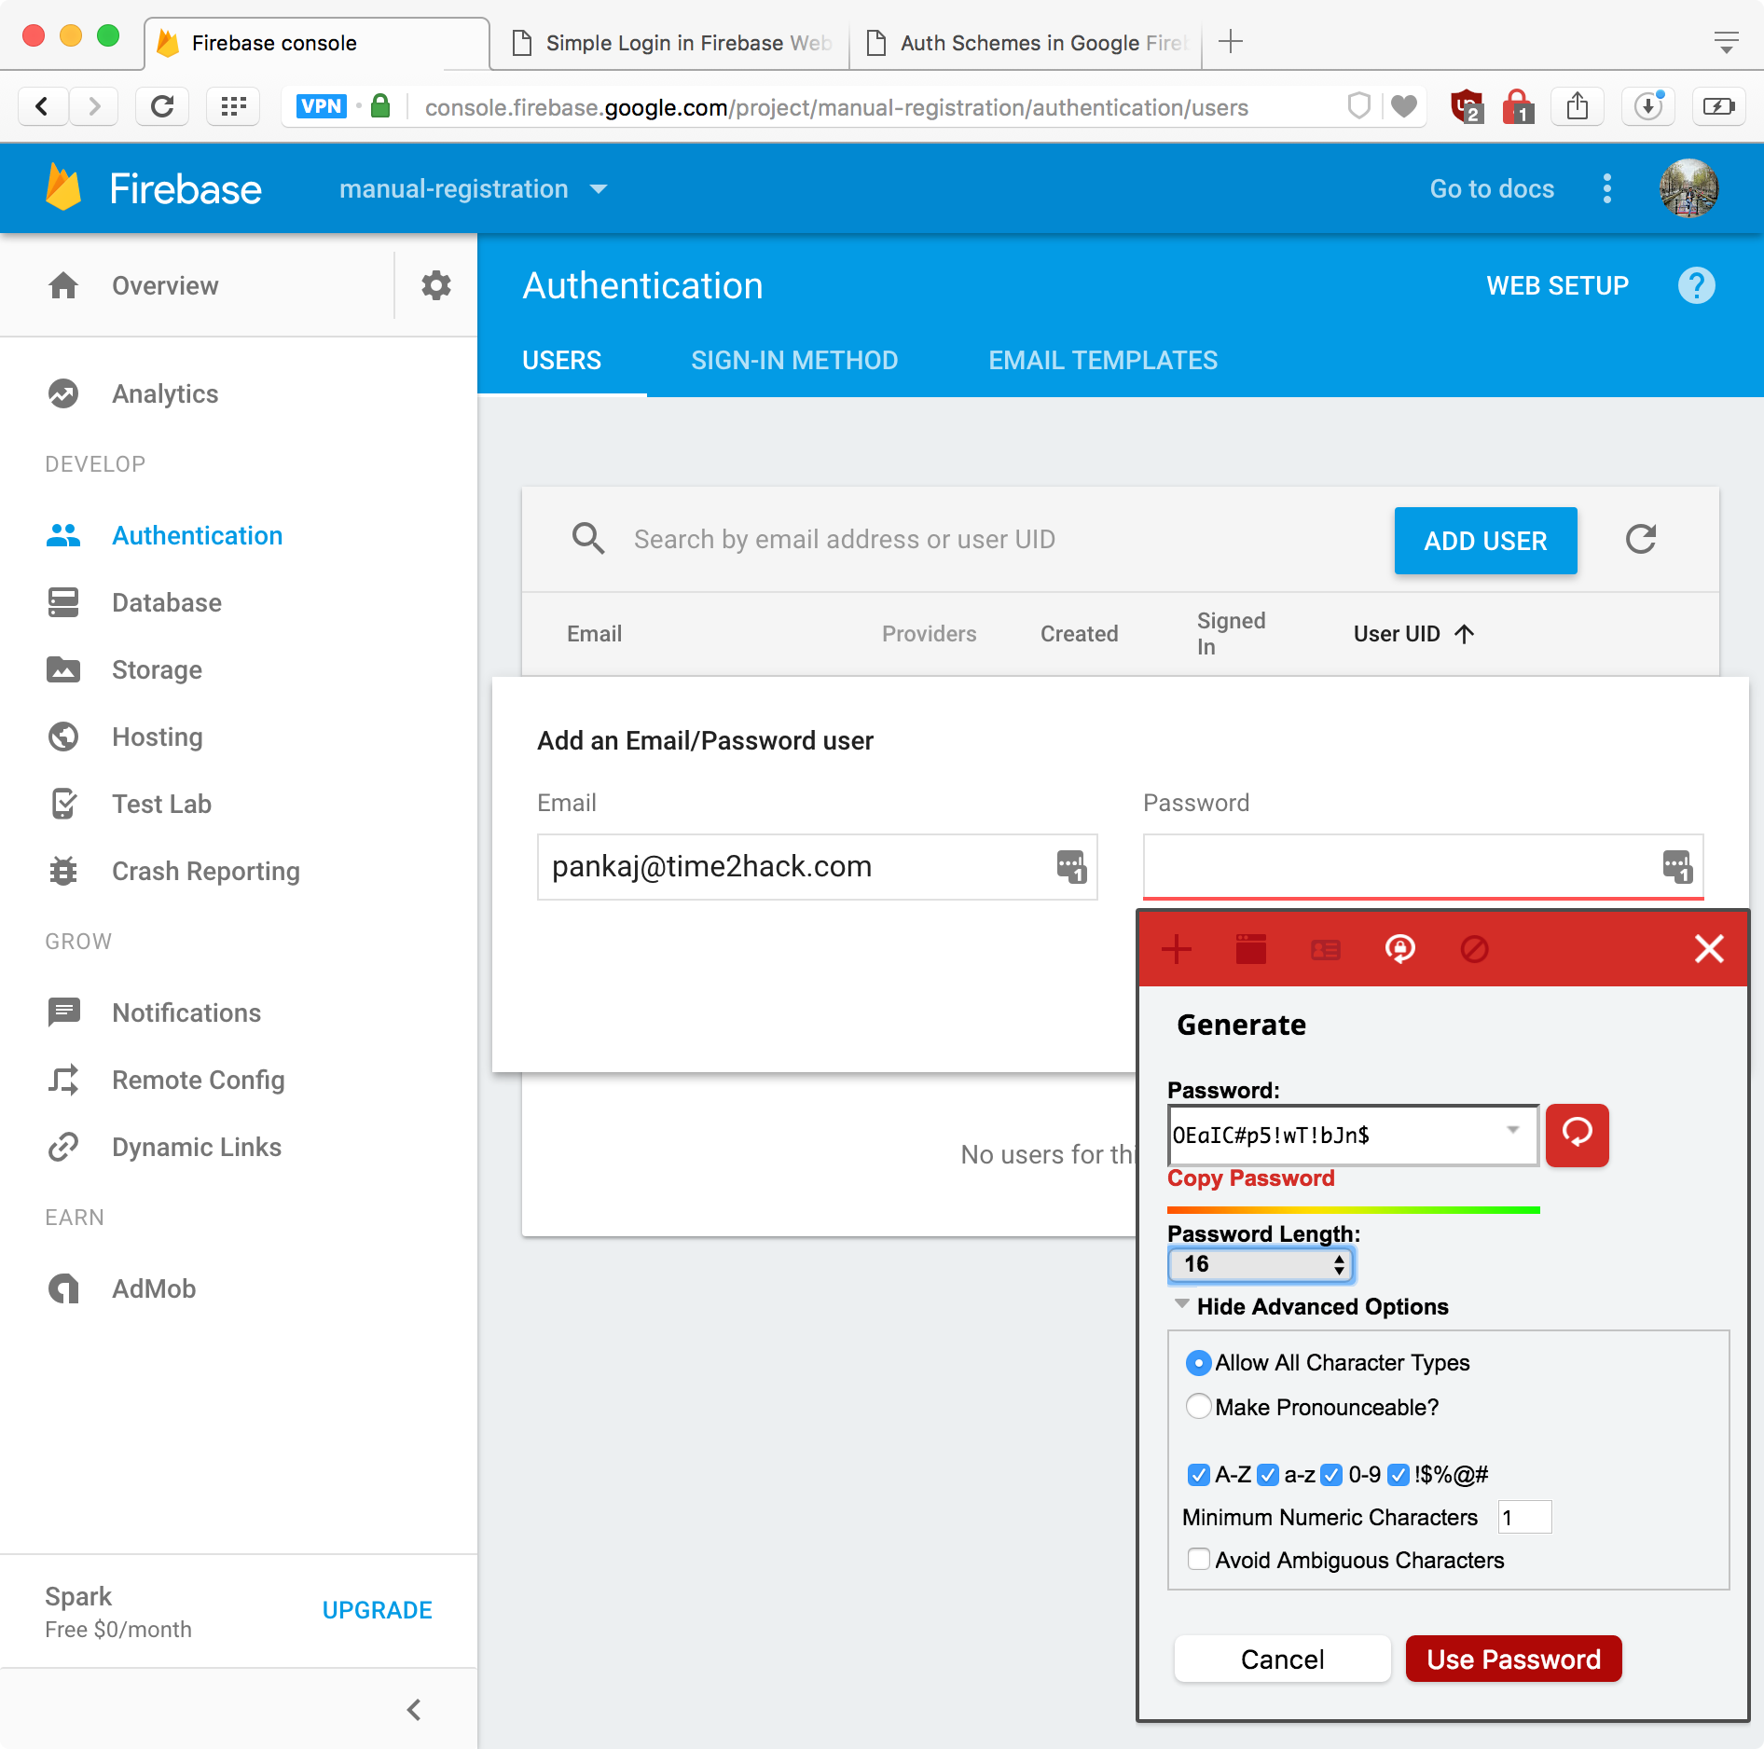The width and height of the screenshot is (1764, 1749).
Task: Click password strength meter bar
Action: pyautogui.click(x=1353, y=1210)
